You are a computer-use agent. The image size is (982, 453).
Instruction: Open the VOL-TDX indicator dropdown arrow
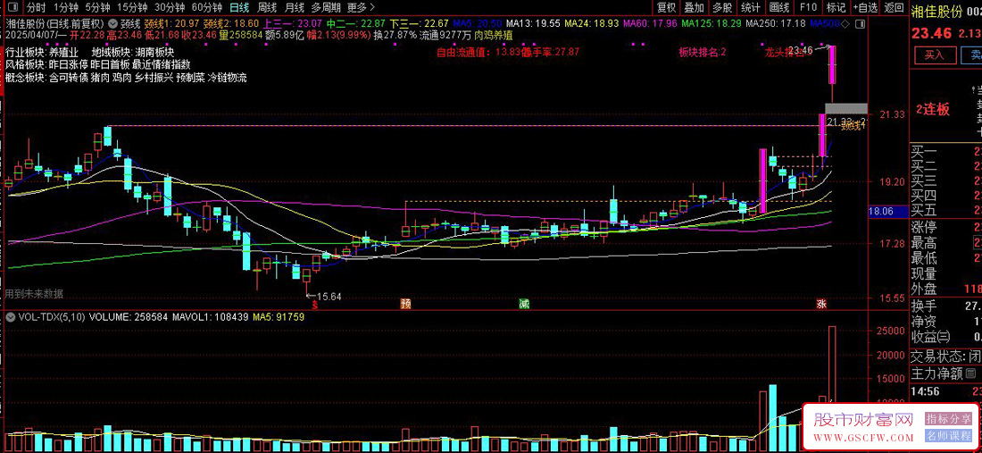pos(10,317)
